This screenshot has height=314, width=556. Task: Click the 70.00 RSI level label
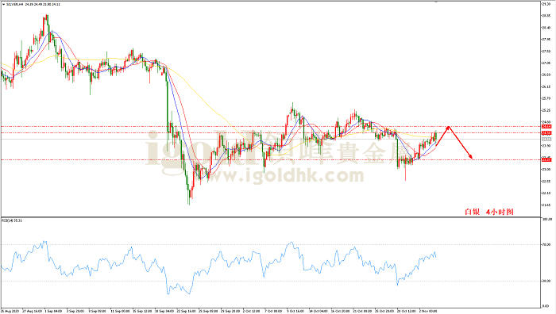click(546, 244)
